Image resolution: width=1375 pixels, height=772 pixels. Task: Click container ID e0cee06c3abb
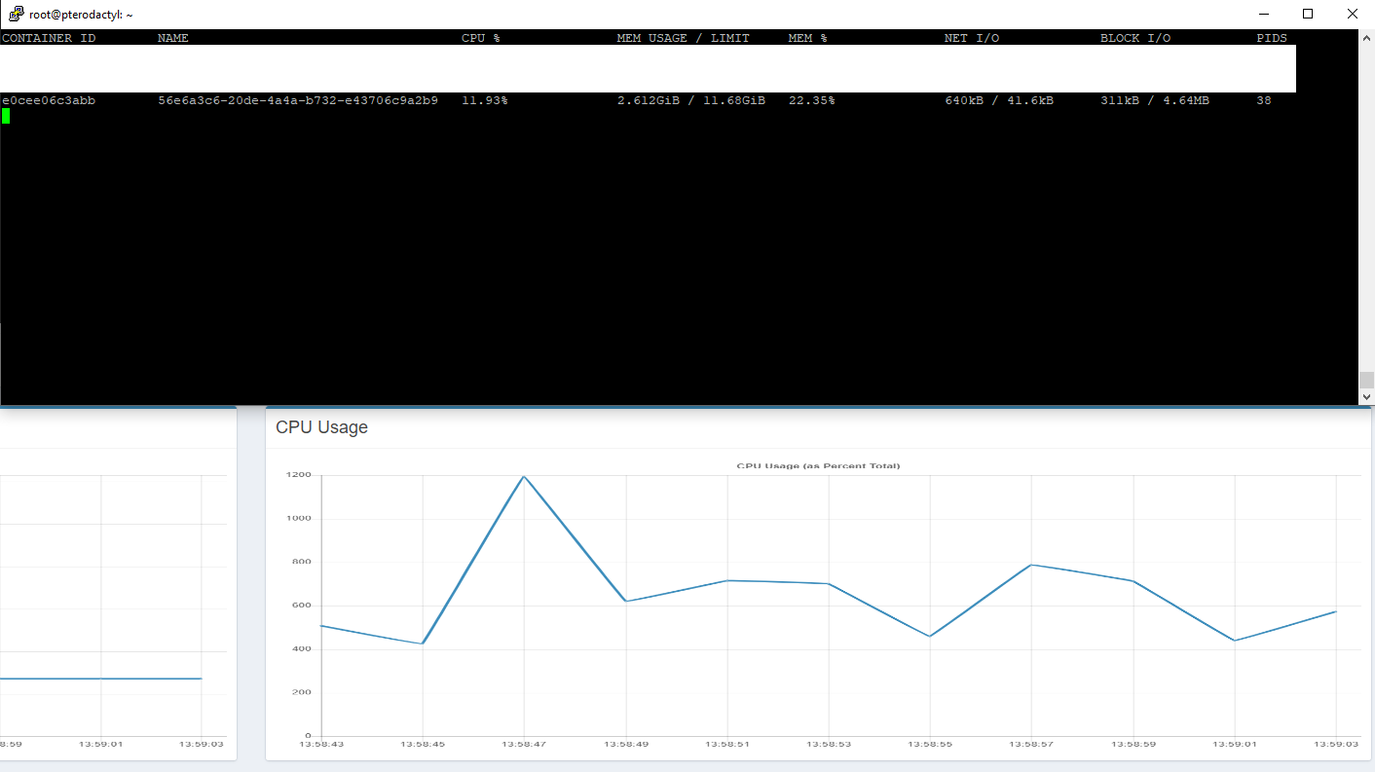[49, 100]
